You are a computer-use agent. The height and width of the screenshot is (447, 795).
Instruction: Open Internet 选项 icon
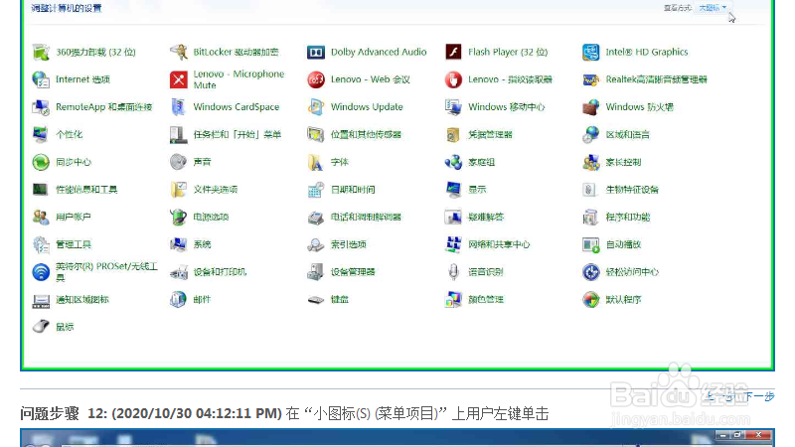point(41,79)
